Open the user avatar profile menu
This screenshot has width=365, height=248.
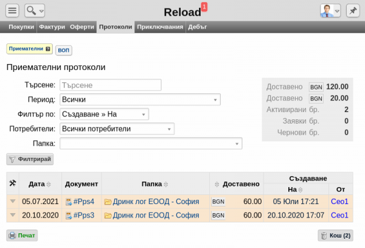[330, 10]
